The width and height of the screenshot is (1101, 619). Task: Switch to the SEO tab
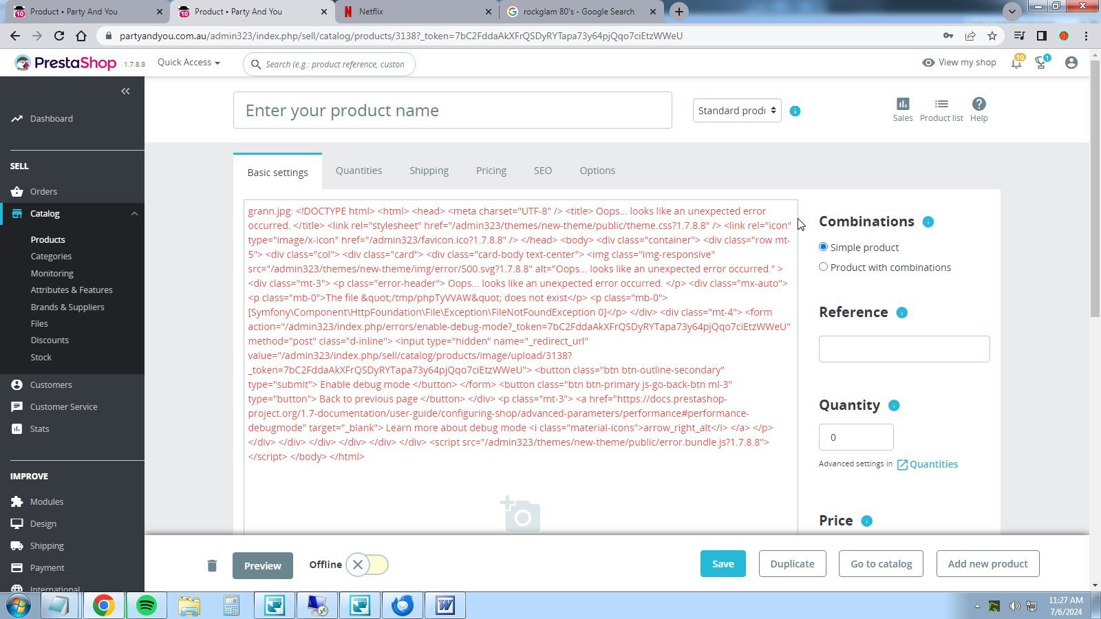(x=543, y=171)
